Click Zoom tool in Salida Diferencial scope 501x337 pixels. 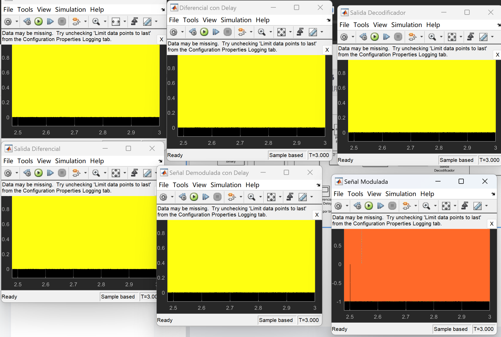(x=96, y=173)
